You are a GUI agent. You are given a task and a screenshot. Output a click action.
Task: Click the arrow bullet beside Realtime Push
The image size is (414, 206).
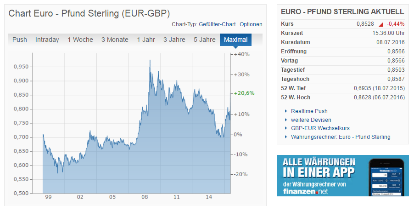click(286, 111)
